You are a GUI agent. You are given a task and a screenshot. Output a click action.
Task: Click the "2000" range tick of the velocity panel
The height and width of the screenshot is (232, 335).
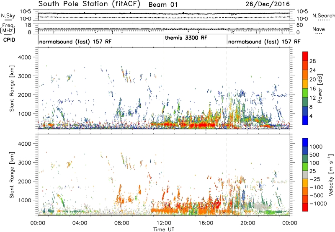pyautogui.click(x=25, y=181)
